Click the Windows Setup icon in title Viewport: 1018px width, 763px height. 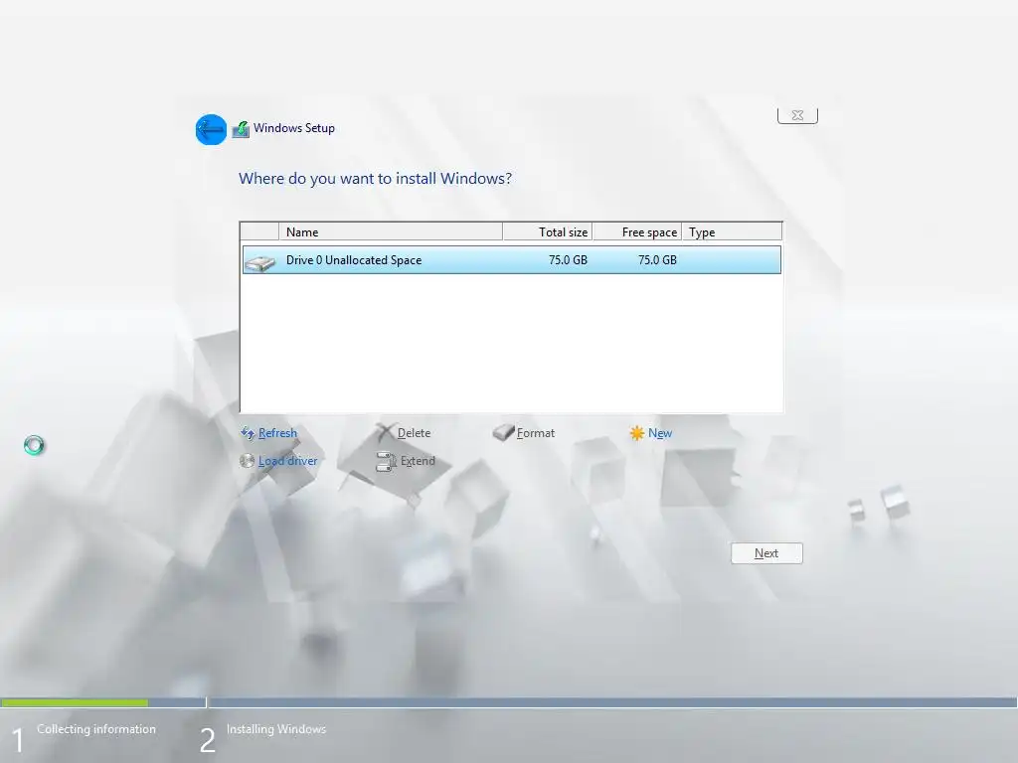[241, 129]
